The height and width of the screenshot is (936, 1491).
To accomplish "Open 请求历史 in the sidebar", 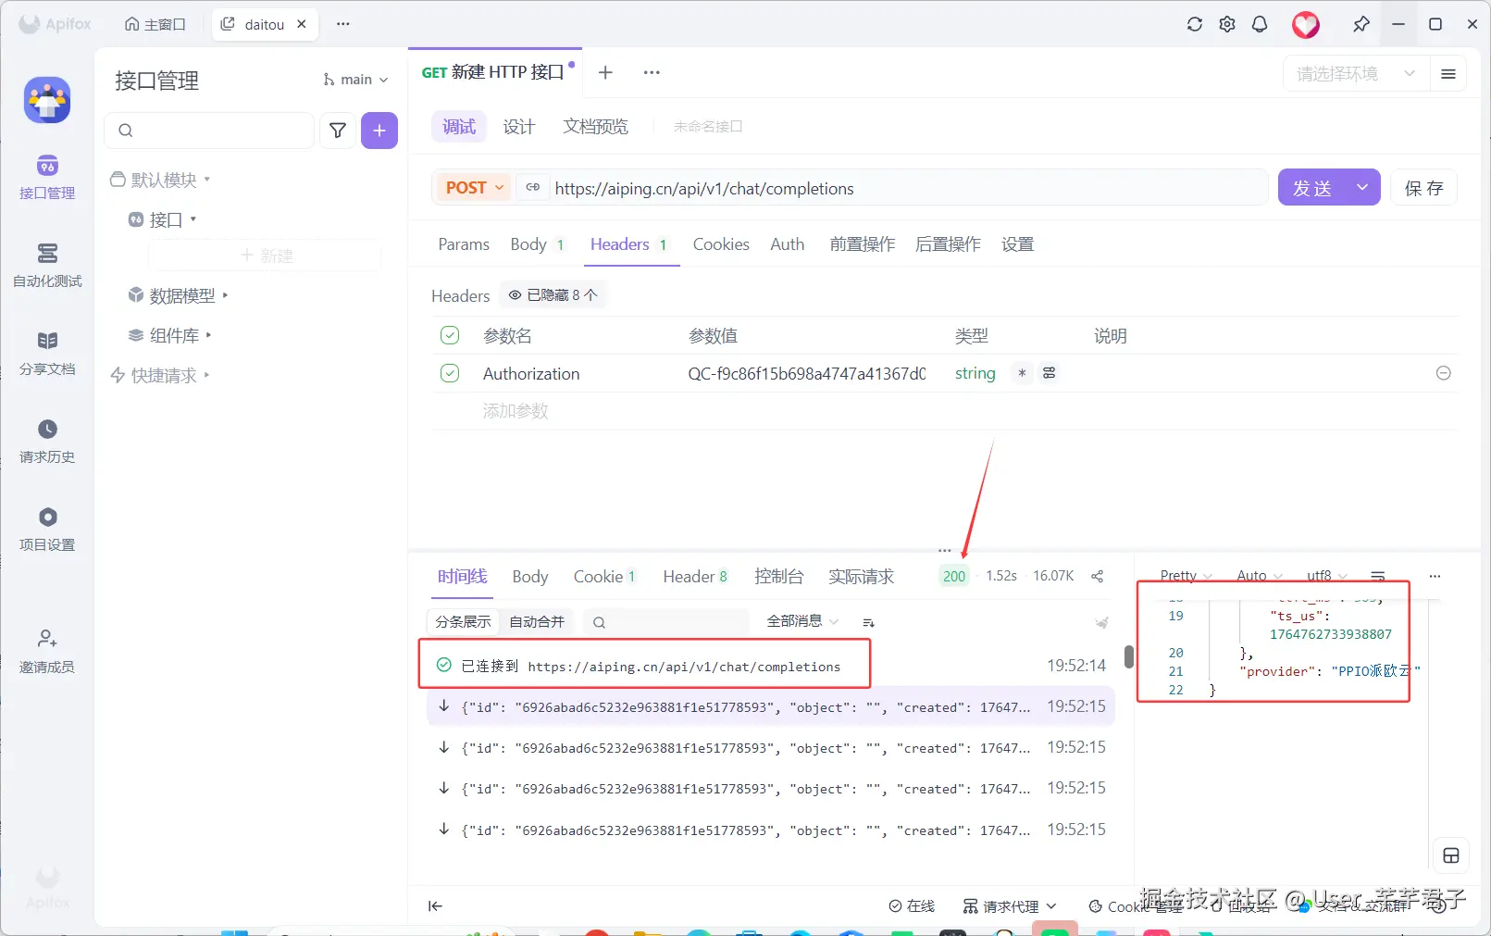I will 47,442.
